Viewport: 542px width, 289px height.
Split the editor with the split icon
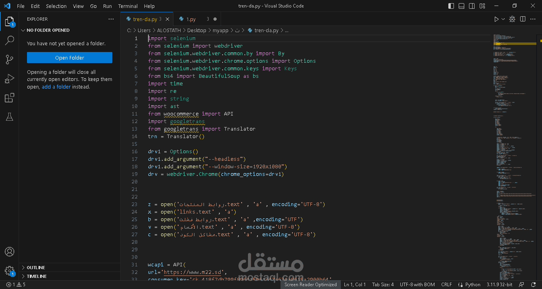[523, 19]
